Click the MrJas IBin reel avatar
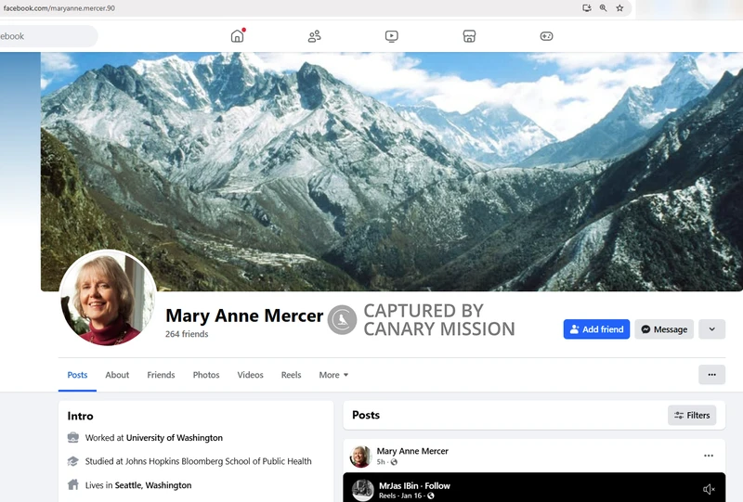This screenshot has height=502, width=743. [x=363, y=490]
